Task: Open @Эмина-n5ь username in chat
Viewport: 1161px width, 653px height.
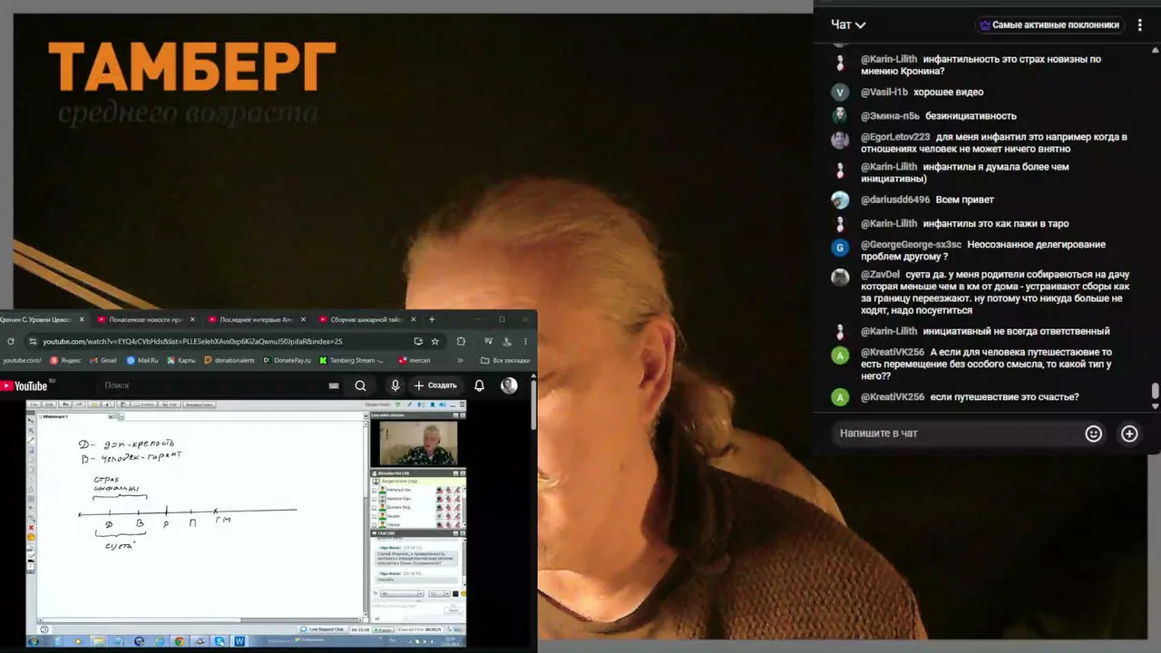Action: [x=890, y=116]
